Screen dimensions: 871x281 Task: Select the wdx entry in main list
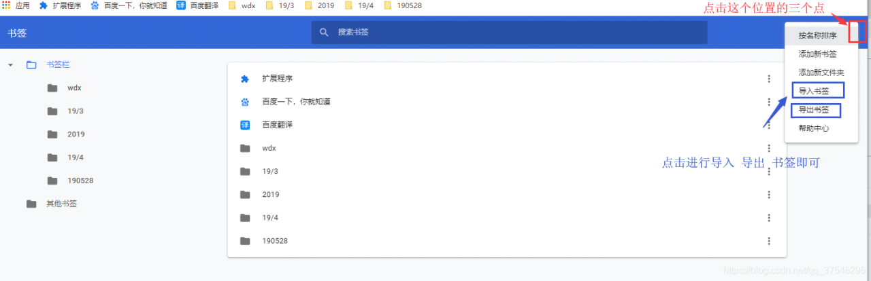(269, 148)
